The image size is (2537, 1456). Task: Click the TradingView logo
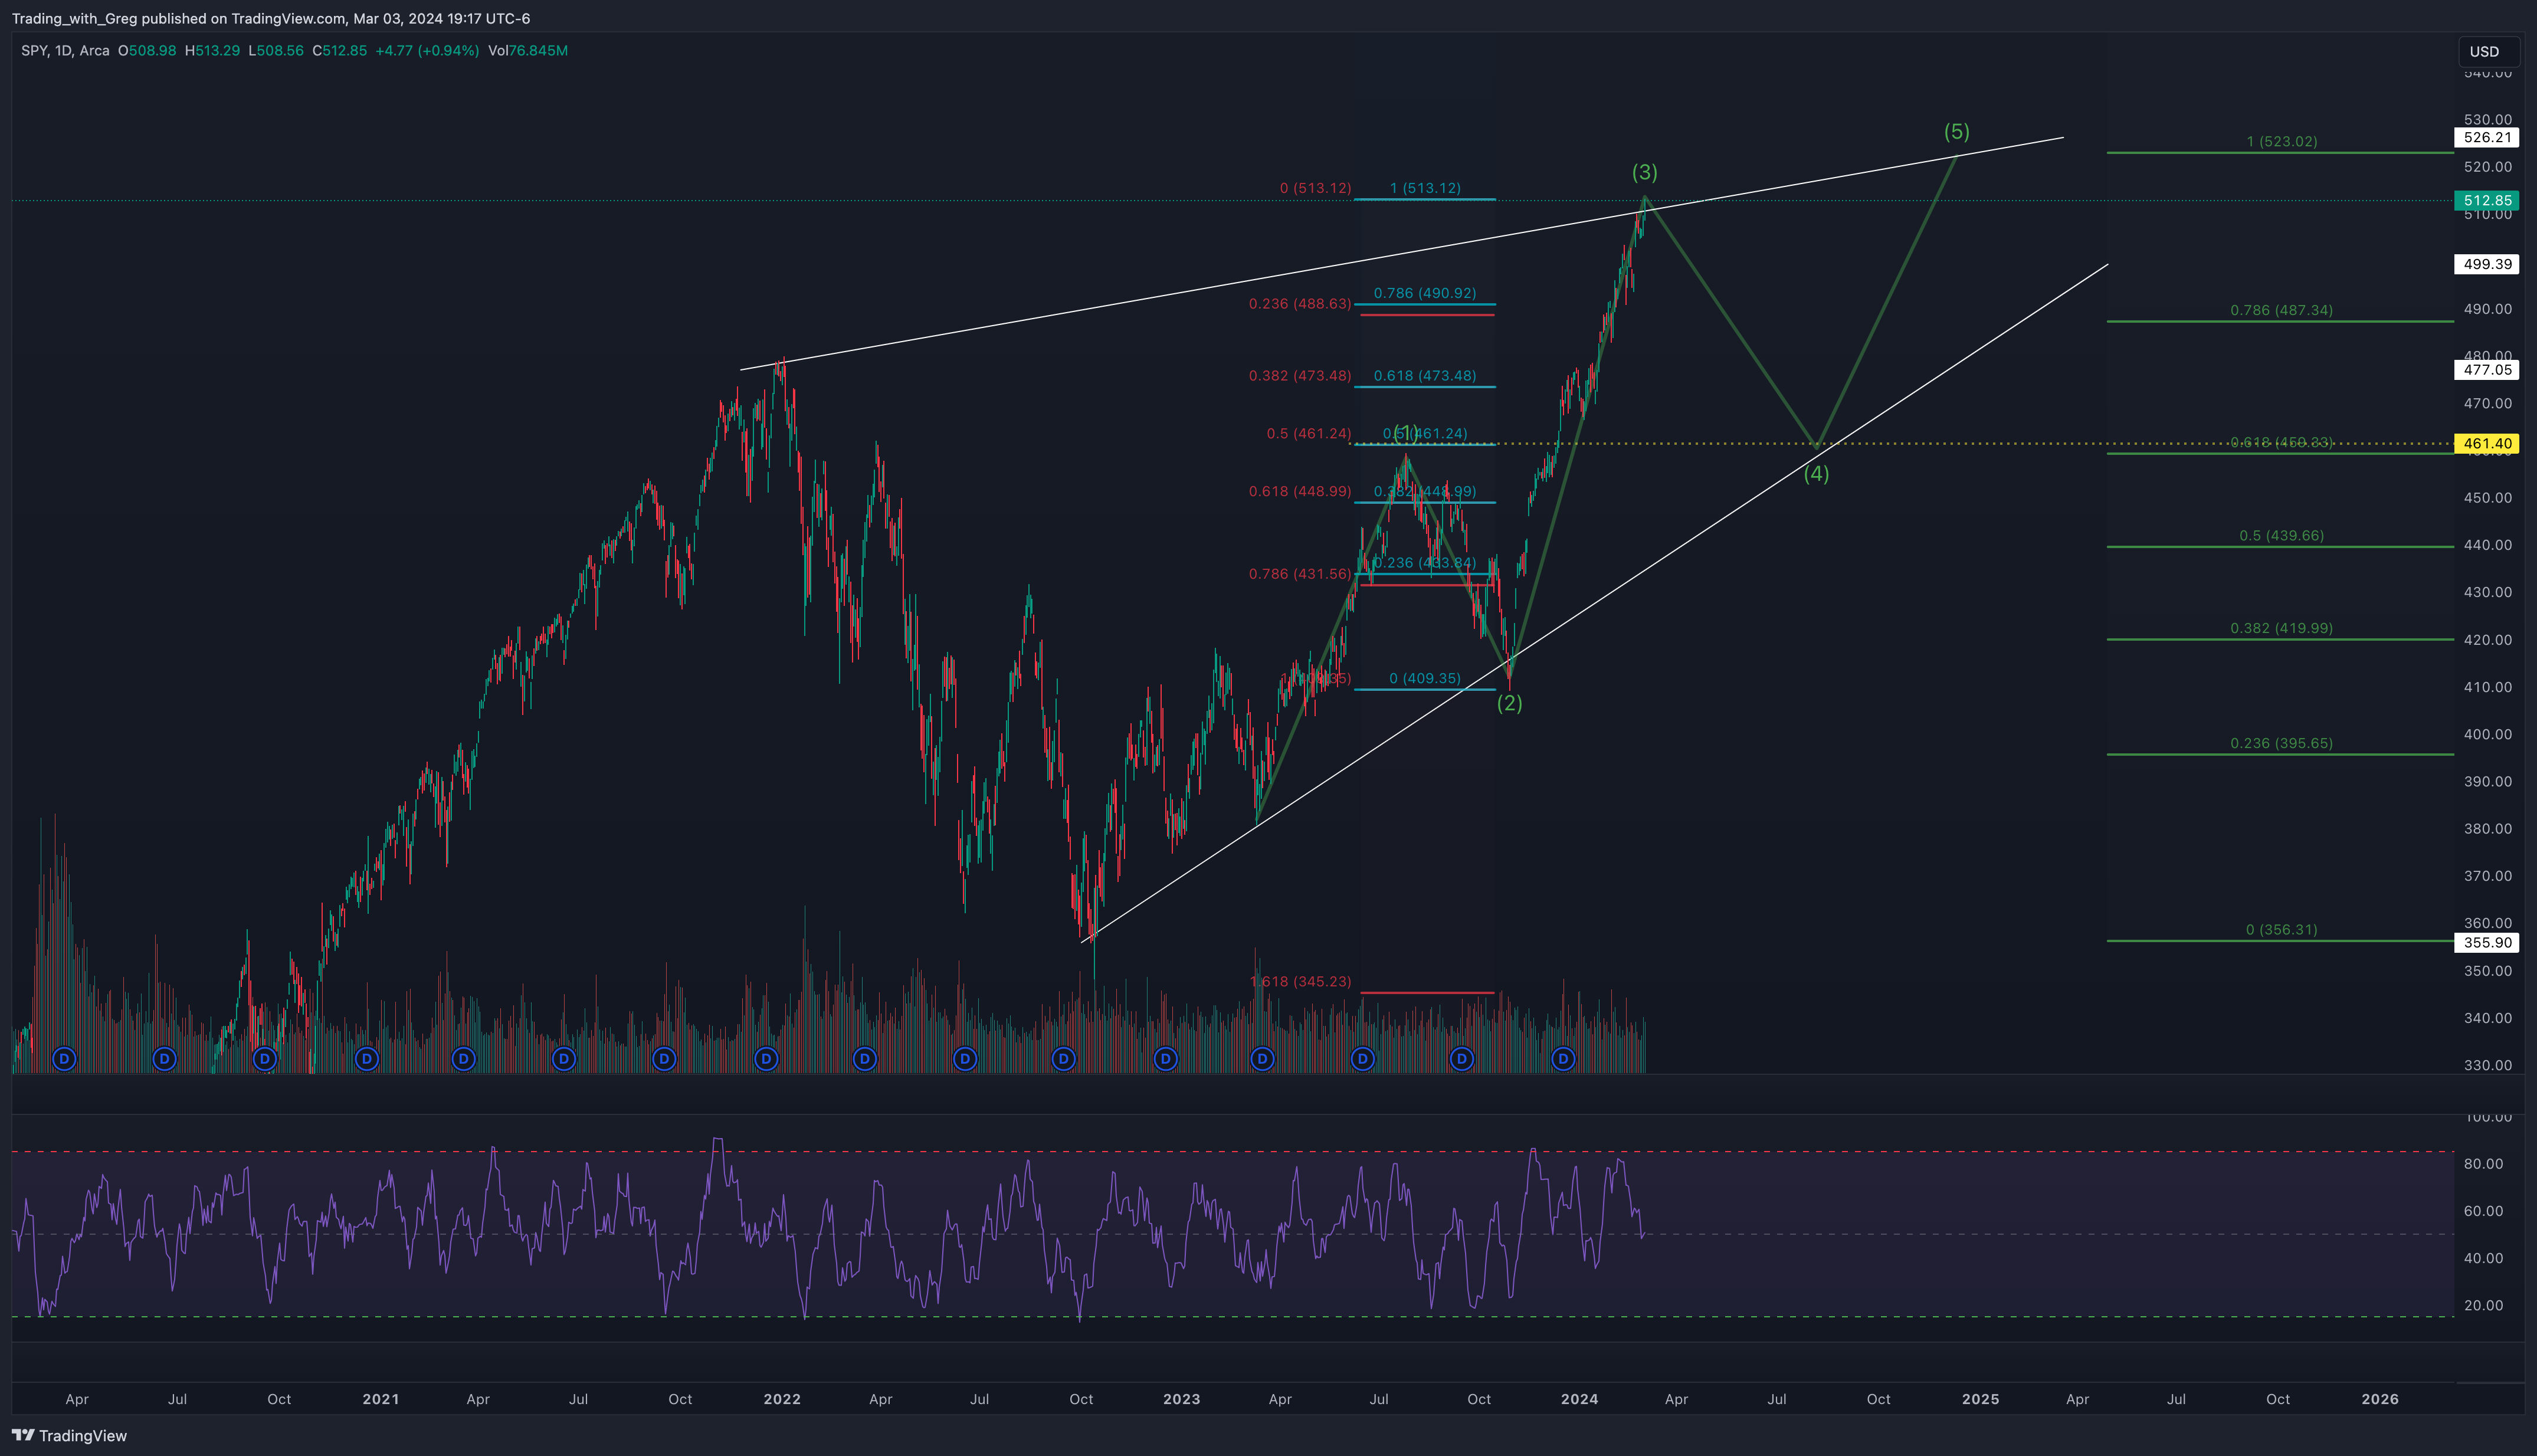70,1436
